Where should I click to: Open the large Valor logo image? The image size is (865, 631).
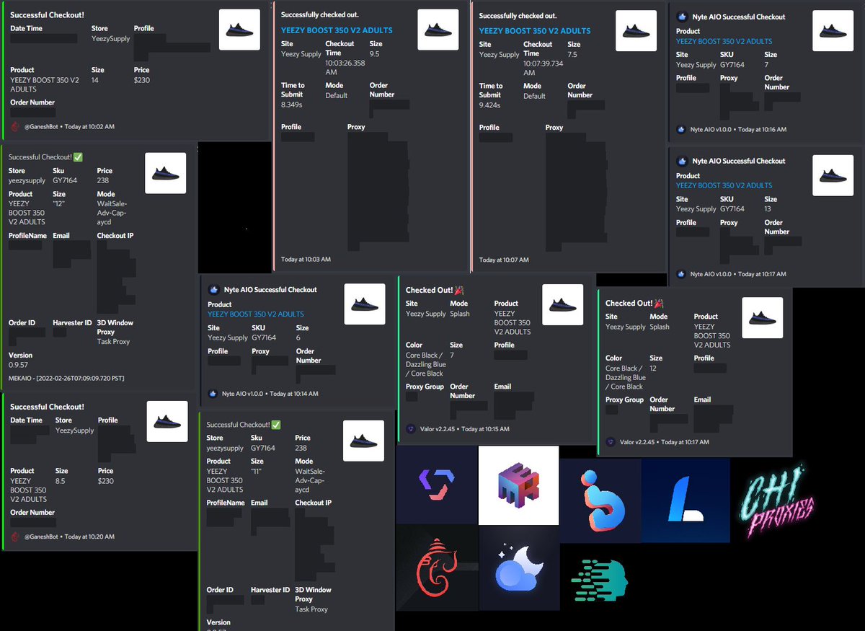(437, 485)
